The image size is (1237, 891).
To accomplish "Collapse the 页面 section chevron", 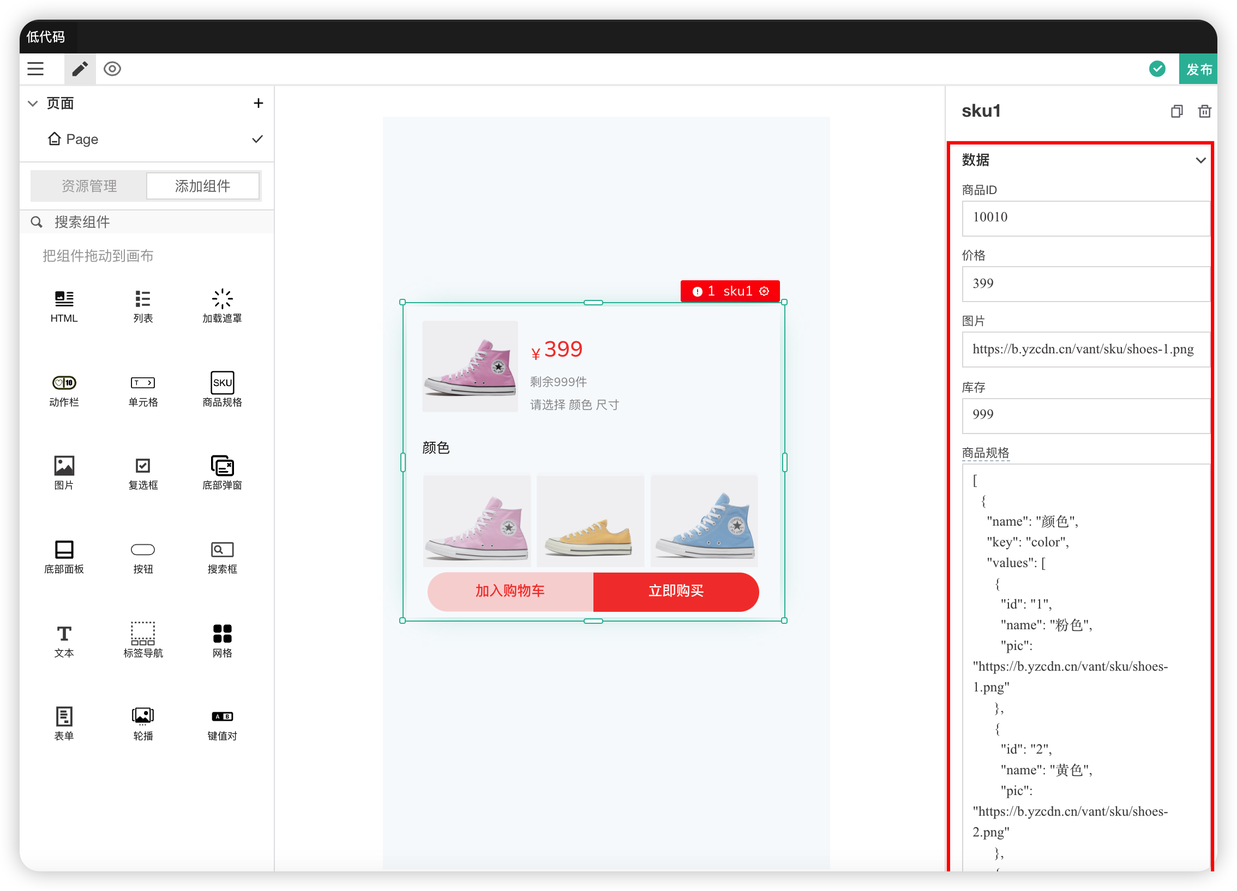I will (x=33, y=103).
